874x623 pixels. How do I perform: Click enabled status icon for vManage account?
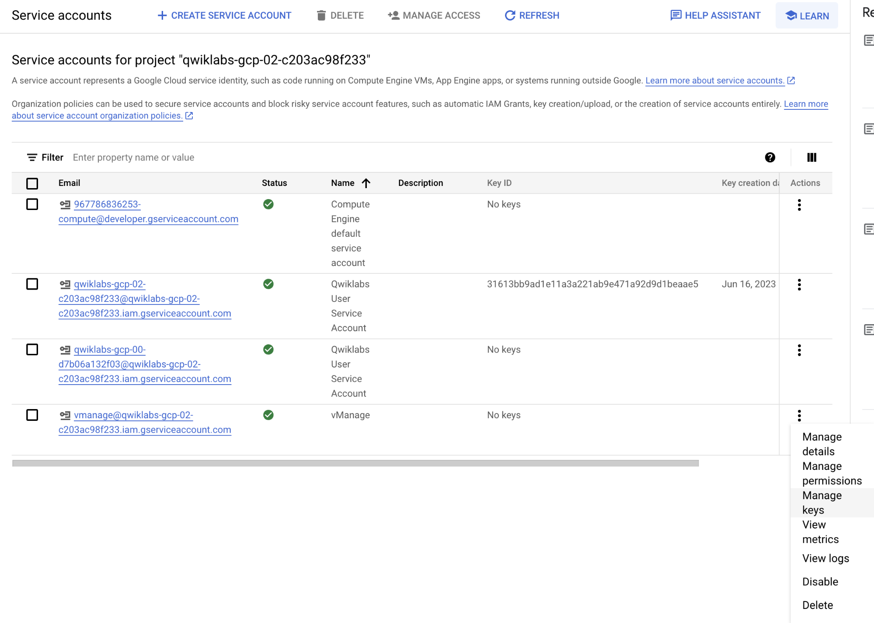(268, 415)
